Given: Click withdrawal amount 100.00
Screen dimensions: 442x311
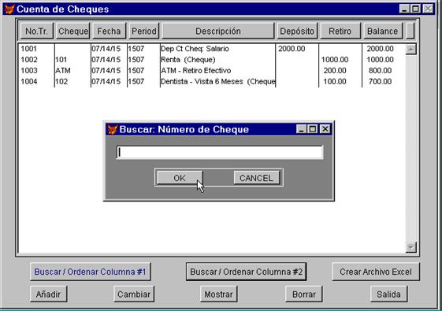Looking at the screenshot, I should (335, 82).
